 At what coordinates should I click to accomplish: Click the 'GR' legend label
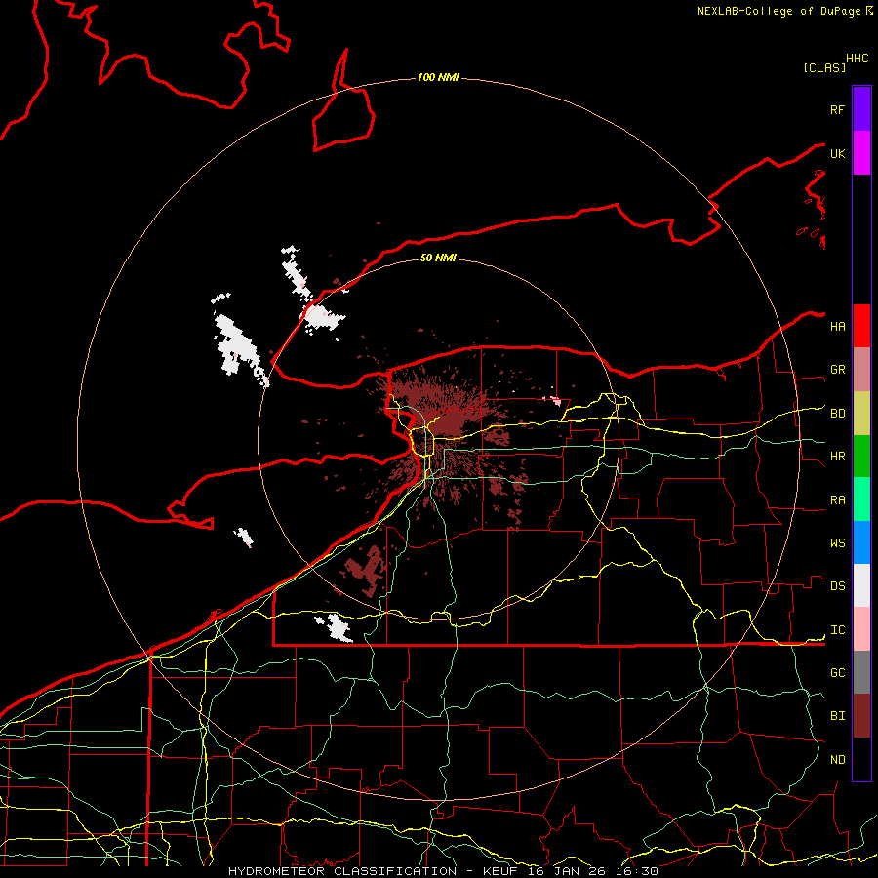[x=837, y=370]
